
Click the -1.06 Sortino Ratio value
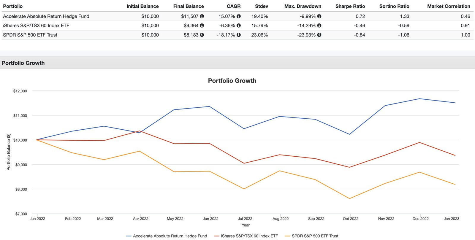click(x=403, y=35)
